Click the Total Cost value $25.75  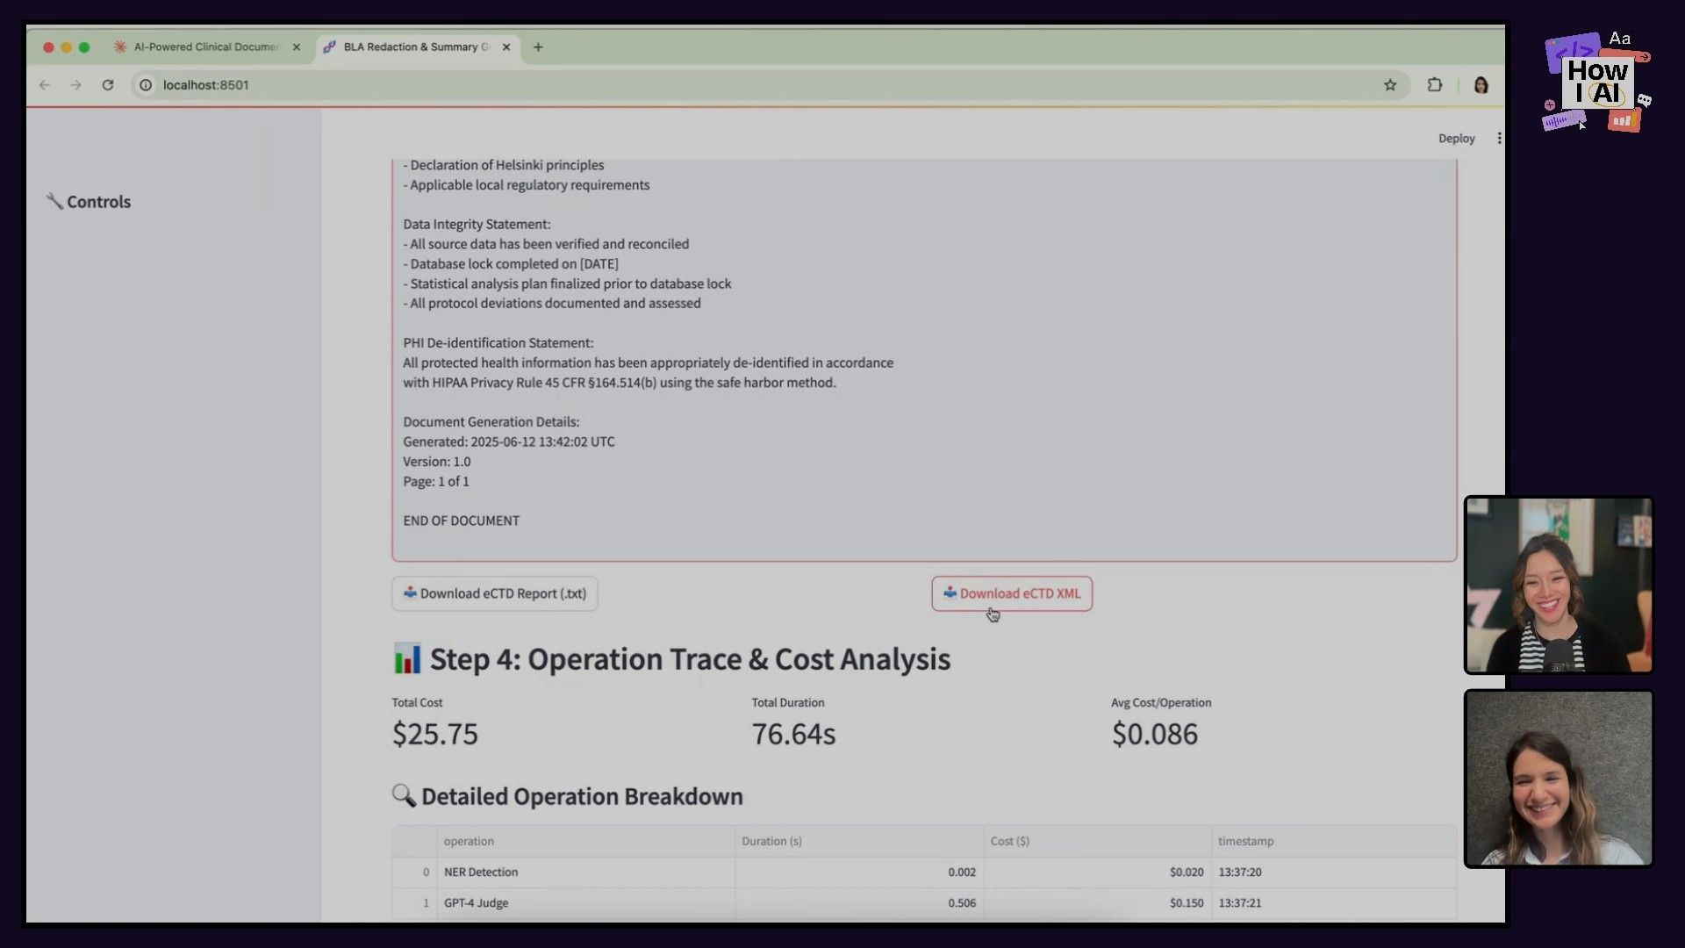435,734
